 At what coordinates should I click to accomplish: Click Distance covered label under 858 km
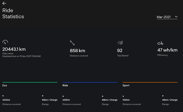79,56
